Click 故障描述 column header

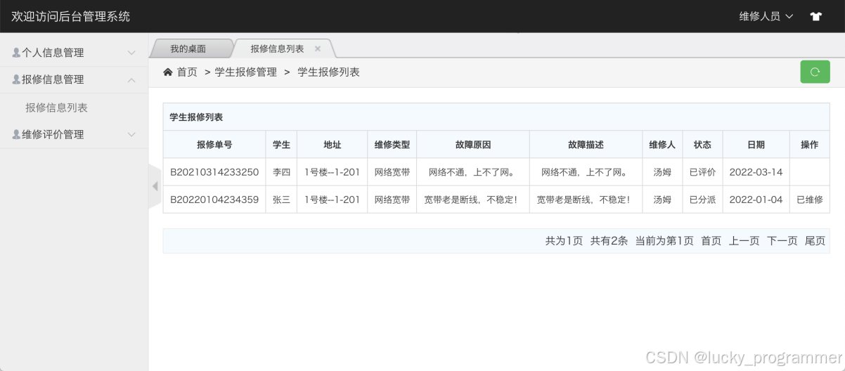(x=586, y=145)
